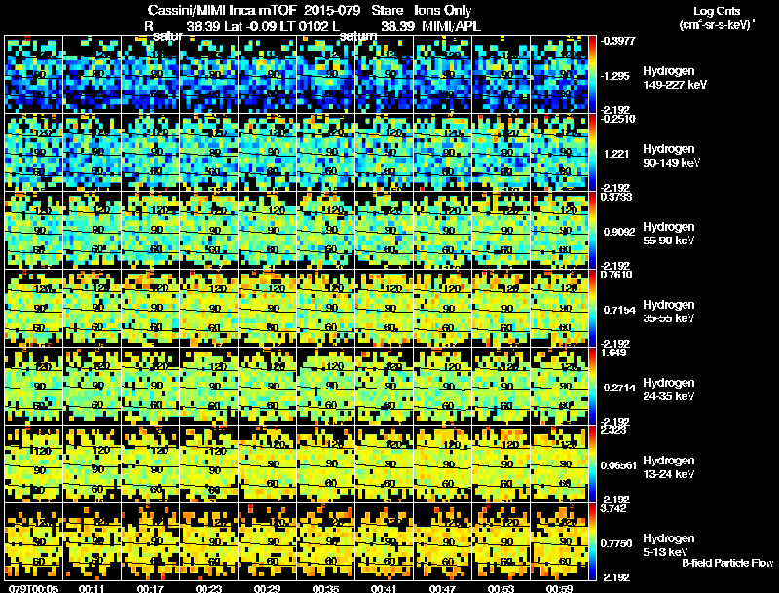This screenshot has width=779, height=593.
Task: Select the 13-24 keV panel at 00:05
Action: 34,464
